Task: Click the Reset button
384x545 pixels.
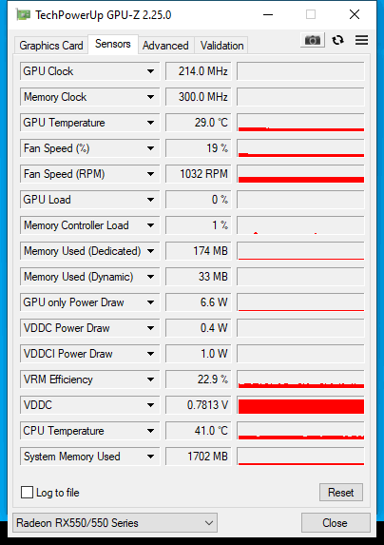Action: pos(341,492)
